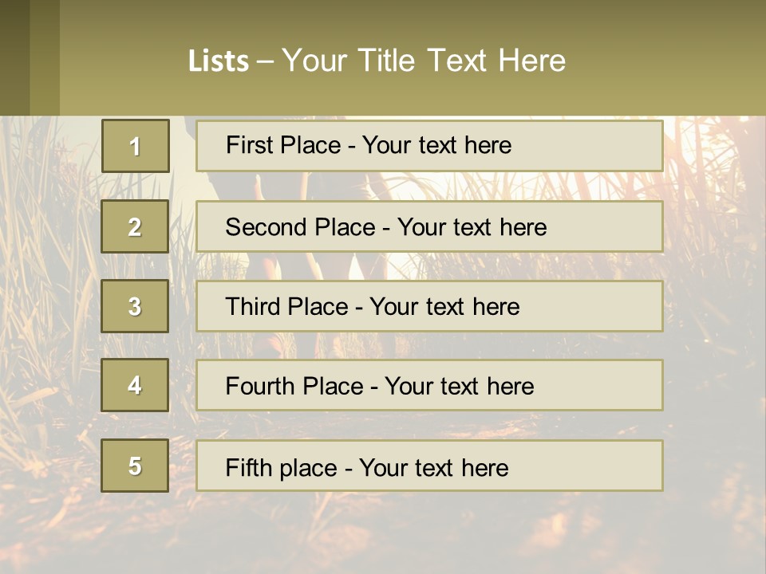Click the number 5 box
766x574 pixels.
[135, 466]
